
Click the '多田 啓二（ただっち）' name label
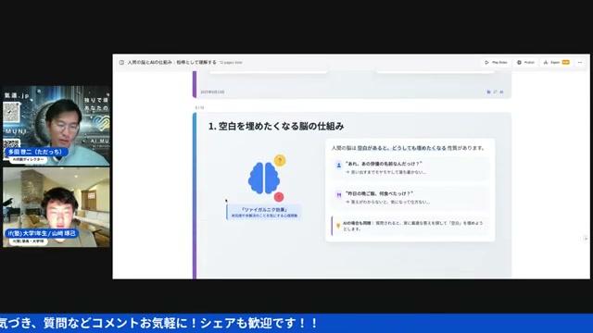coord(36,152)
